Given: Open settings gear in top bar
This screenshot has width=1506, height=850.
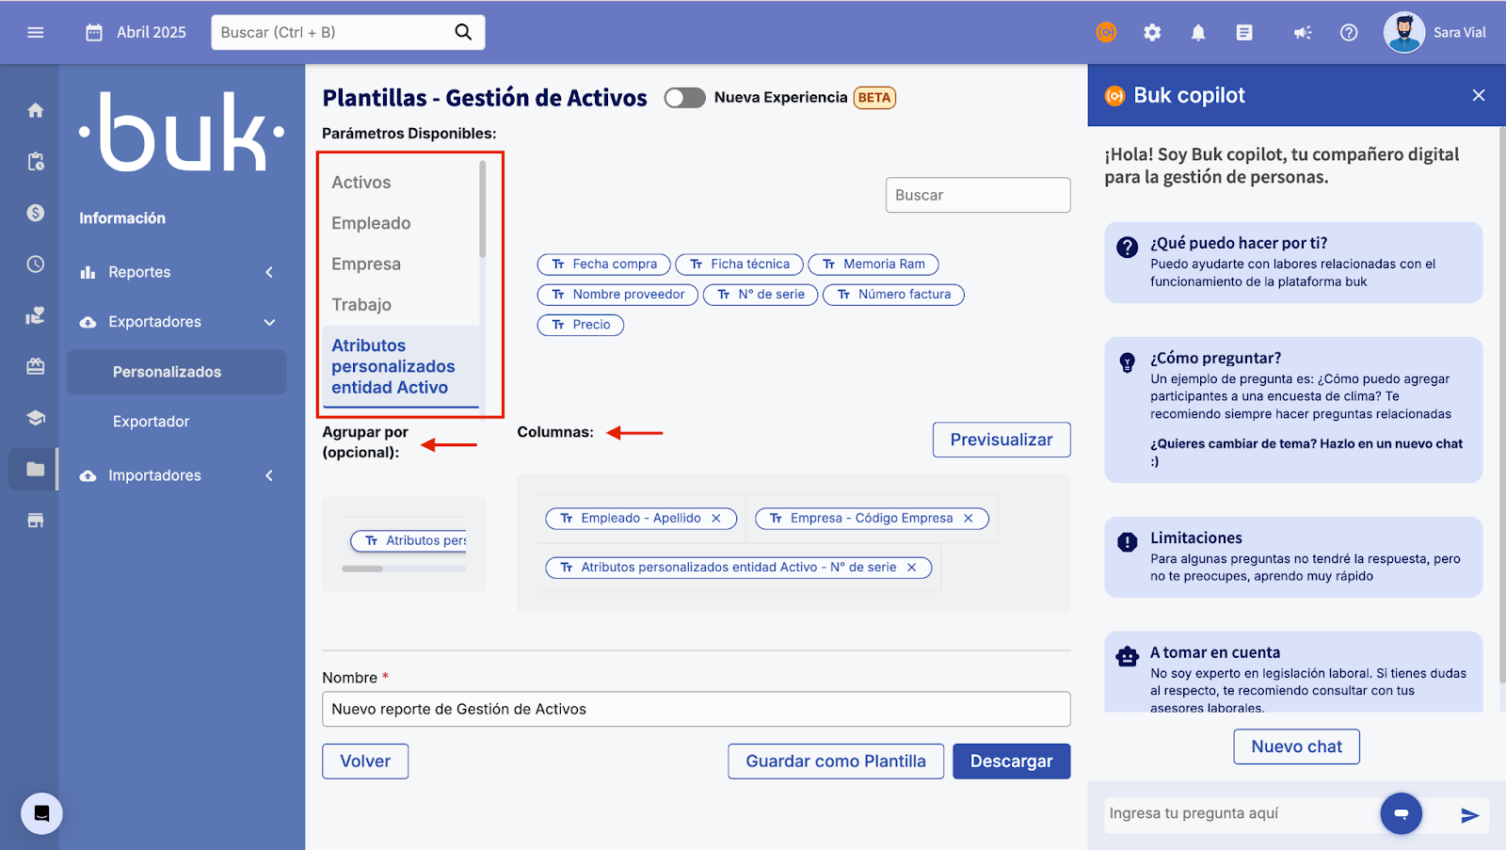Looking at the screenshot, I should pos(1152,33).
